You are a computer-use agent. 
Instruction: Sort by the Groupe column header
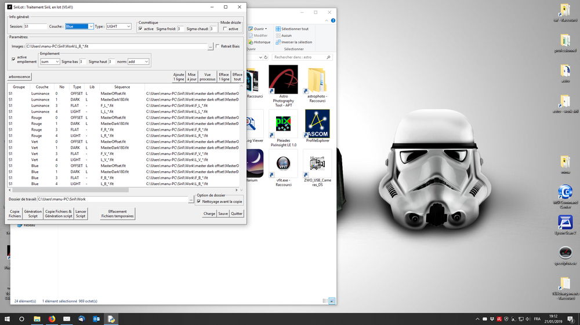click(x=19, y=87)
